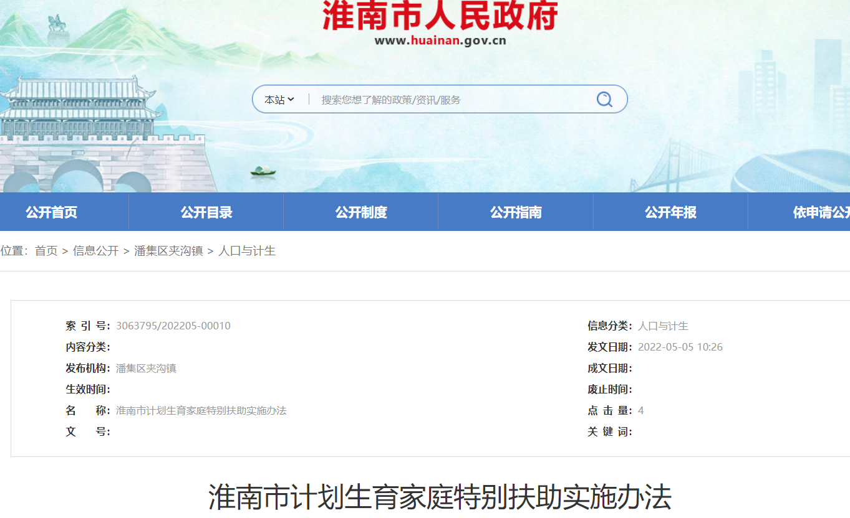Click 潘集区夹沟镇 next to 发布机构

(x=146, y=367)
